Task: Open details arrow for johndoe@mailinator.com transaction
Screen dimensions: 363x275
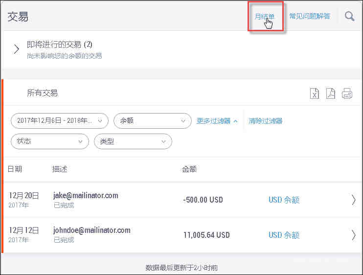Action: click(x=354, y=235)
